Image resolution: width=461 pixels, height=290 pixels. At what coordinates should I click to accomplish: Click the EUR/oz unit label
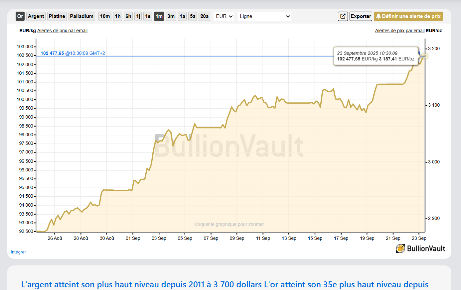[434, 31]
